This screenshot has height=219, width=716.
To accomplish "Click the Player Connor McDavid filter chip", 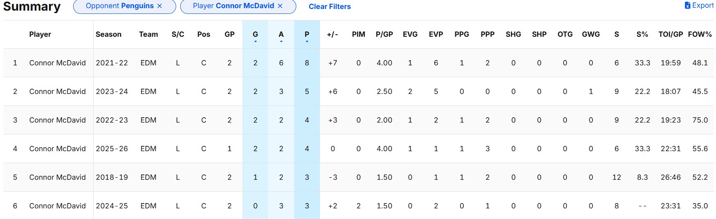I will click(233, 6).
